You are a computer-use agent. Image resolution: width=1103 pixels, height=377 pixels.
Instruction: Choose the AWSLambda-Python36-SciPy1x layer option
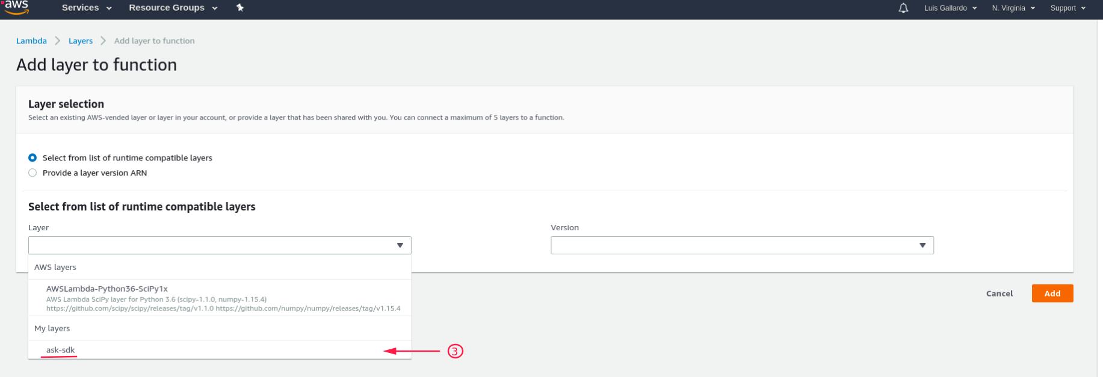click(220, 298)
